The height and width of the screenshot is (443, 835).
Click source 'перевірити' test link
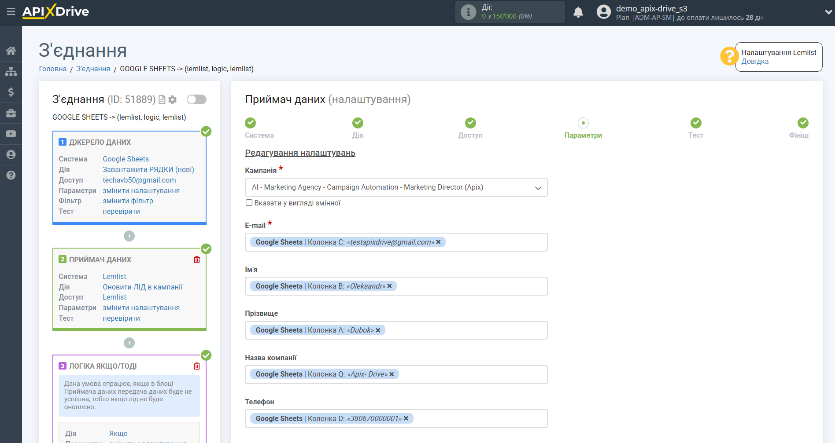(122, 211)
